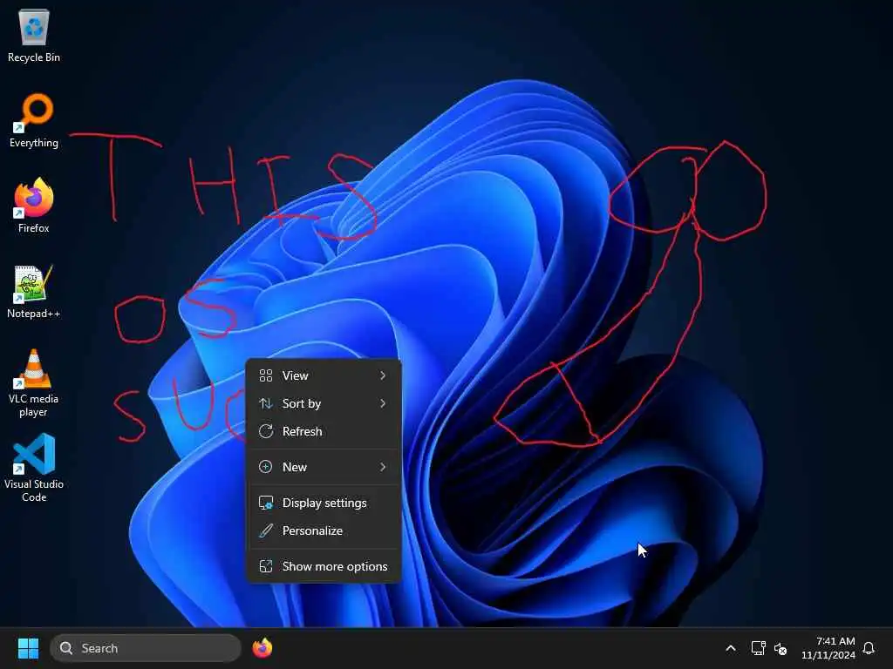Open the New submenu
Viewport: 893px width, 669px height.
[x=324, y=467]
